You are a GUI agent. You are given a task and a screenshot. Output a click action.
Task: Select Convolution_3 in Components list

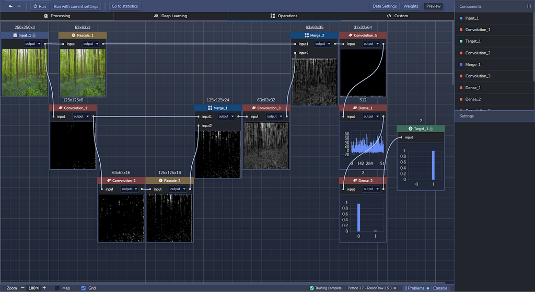[494, 76]
